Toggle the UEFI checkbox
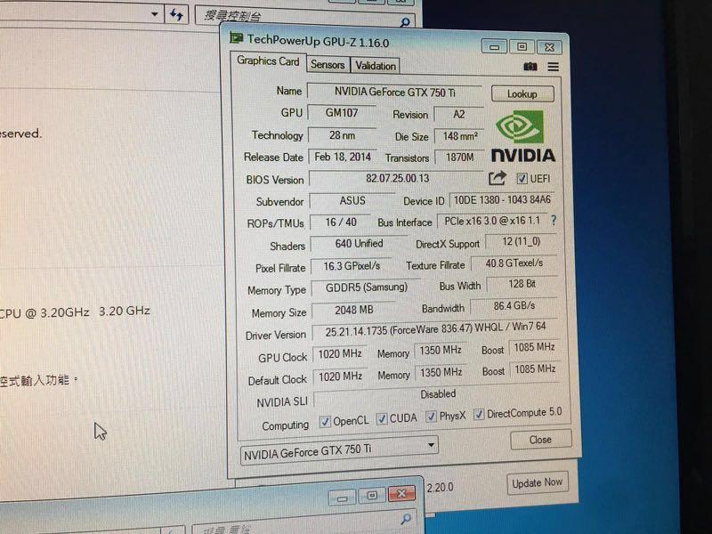The image size is (712, 534). [522, 179]
